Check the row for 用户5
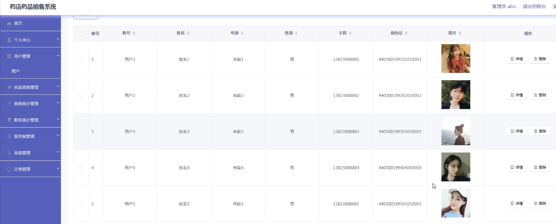The height and width of the screenshot is (224, 556). coord(80,204)
